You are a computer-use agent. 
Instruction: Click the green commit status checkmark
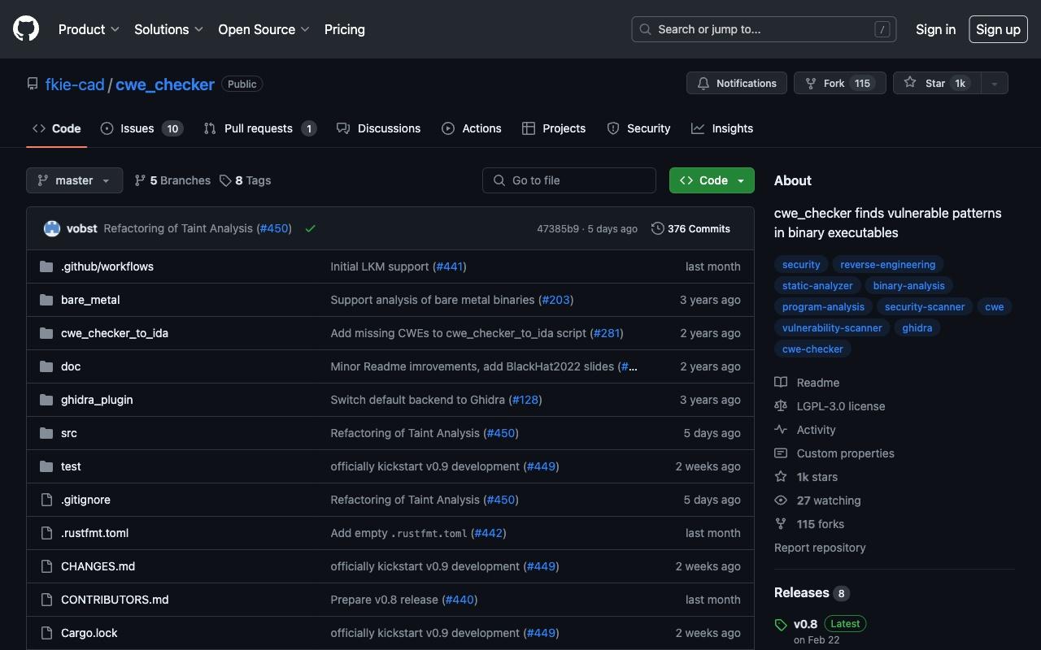[x=310, y=229]
